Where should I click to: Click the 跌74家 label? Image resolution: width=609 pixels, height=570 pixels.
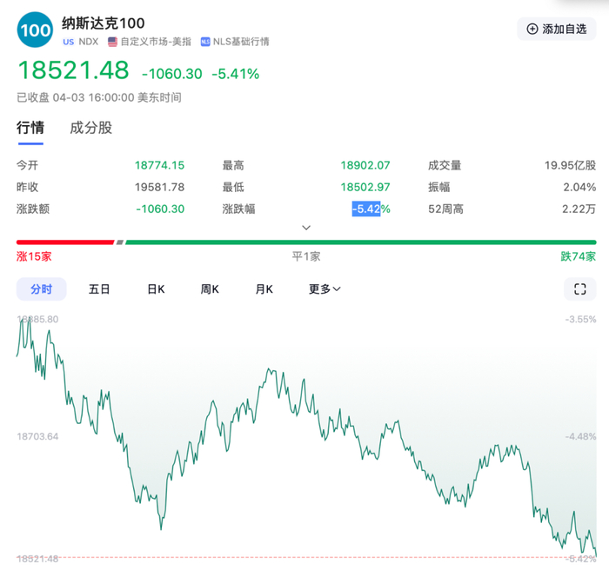[x=579, y=256]
